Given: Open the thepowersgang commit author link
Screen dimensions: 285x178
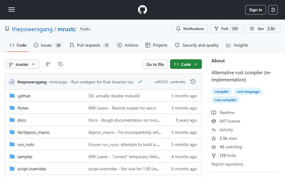Looking at the screenshot, I should click(x=32, y=82).
